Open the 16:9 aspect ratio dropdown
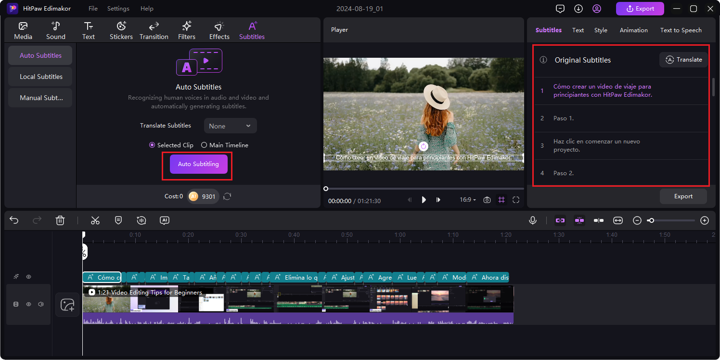 468,200
